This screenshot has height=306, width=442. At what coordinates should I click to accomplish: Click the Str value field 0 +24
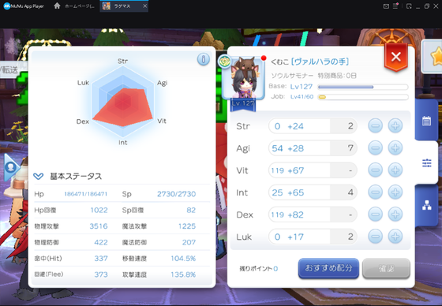[313, 126]
